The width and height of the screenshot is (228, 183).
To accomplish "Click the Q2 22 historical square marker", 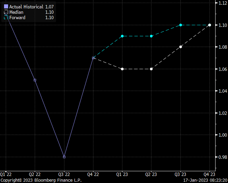I will click(x=35, y=80).
